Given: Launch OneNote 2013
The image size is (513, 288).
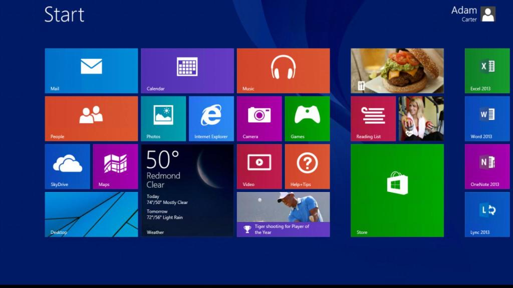Looking at the screenshot, I should [486, 166].
